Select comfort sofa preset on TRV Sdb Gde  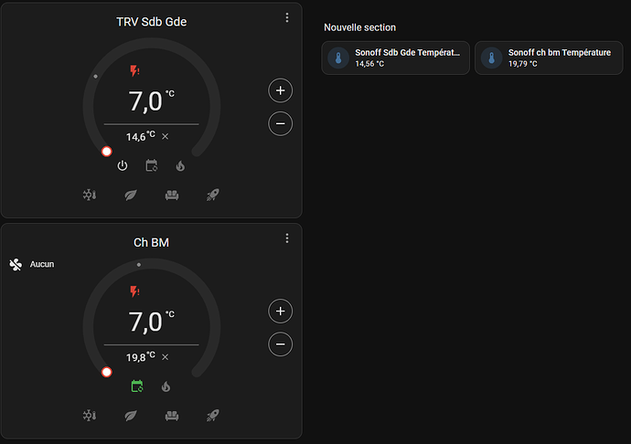[x=172, y=196]
